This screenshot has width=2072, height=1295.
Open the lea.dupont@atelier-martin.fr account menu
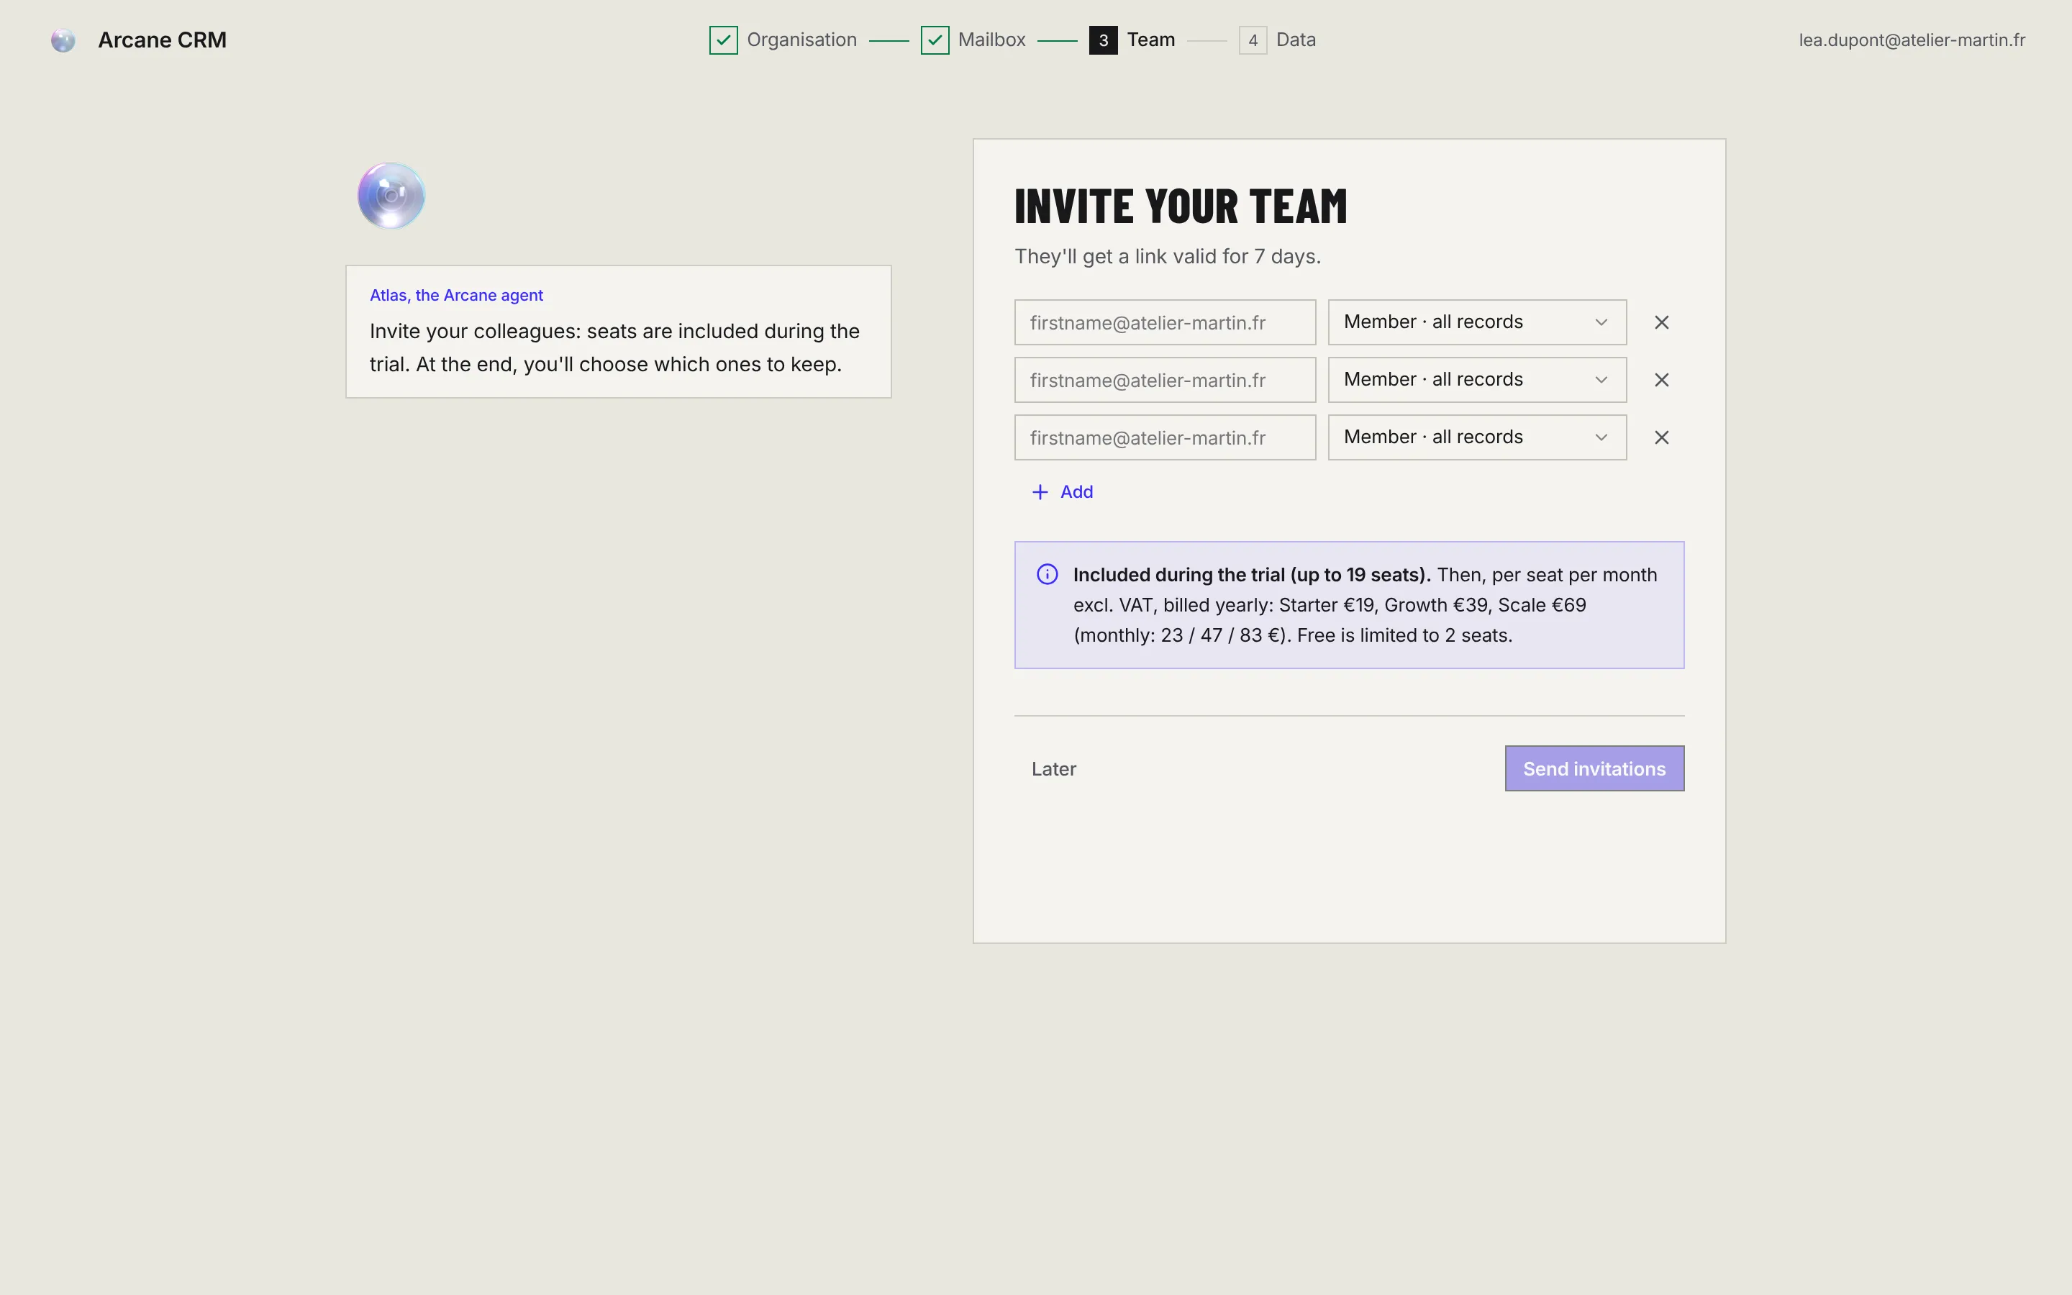pyautogui.click(x=1911, y=40)
